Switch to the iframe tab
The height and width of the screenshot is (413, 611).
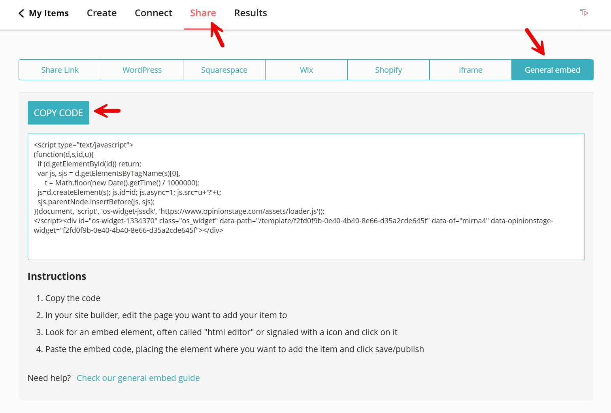pos(470,70)
